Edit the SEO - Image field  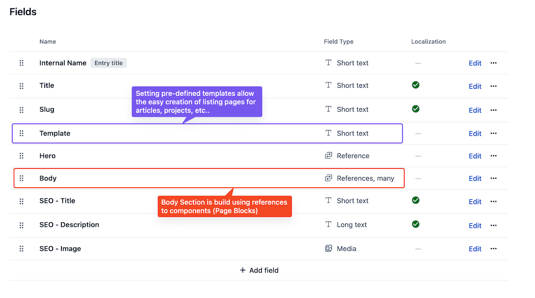tap(475, 249)
